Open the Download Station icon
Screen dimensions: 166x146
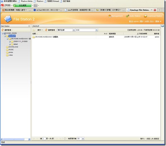coord(145,16)
